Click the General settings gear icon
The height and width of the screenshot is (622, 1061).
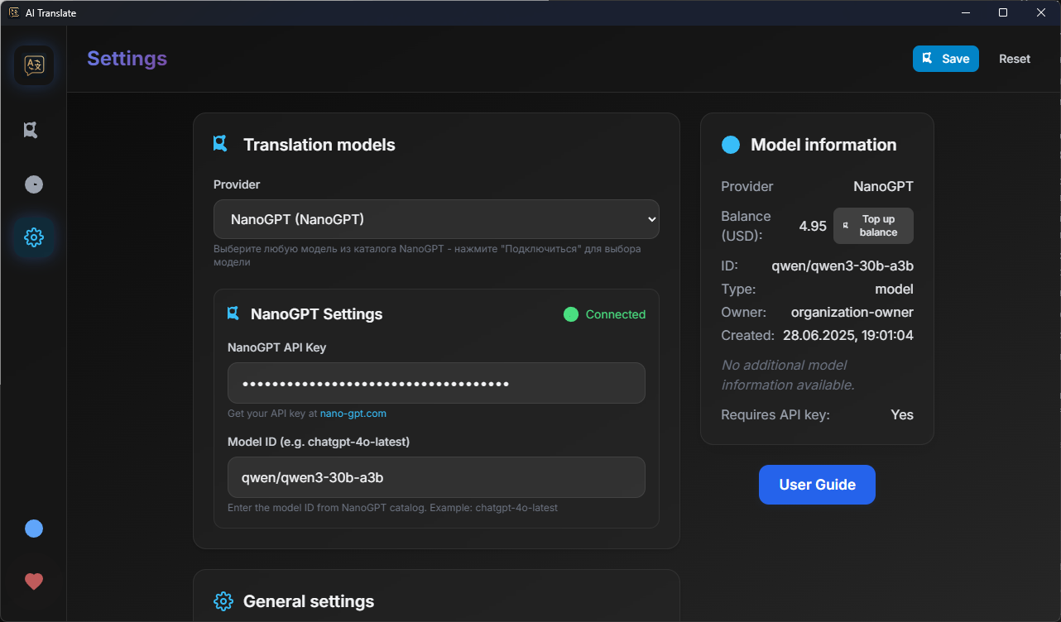tap(223, 601)
